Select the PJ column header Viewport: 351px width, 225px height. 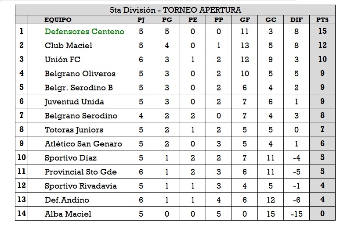[141, 20]
